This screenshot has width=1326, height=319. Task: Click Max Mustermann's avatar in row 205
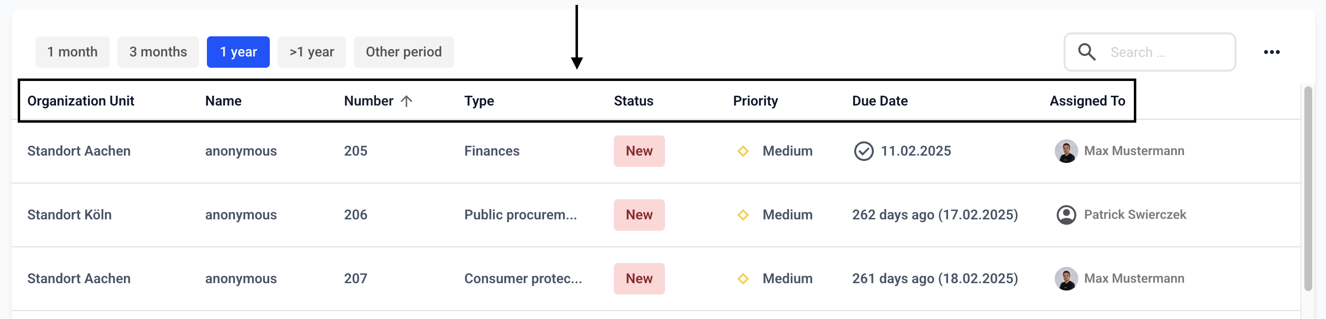(x=1066, y=151)
